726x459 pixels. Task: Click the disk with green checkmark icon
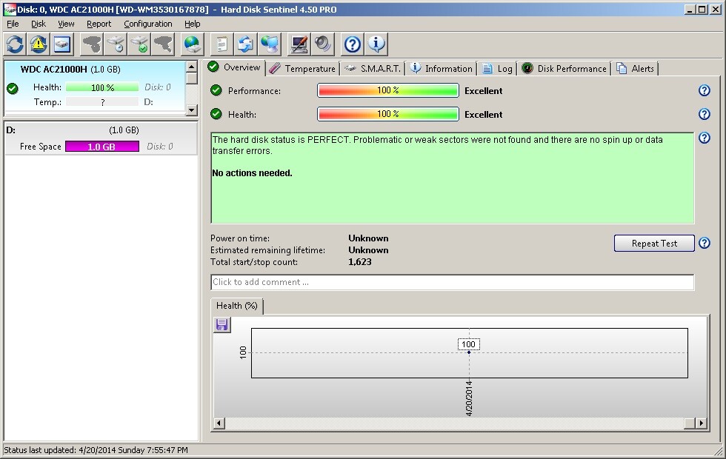pos(139,44)
